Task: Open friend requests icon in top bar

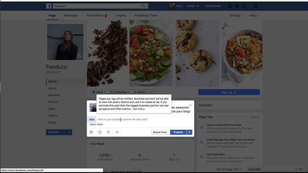Action: click(230, 6)
